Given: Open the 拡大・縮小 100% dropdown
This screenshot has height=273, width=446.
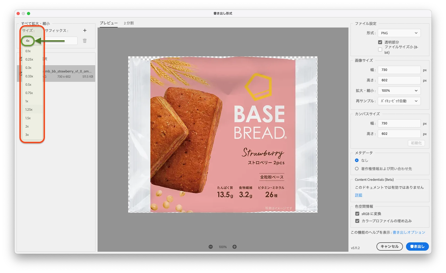Looking at the screenshot, I should 399,91.
